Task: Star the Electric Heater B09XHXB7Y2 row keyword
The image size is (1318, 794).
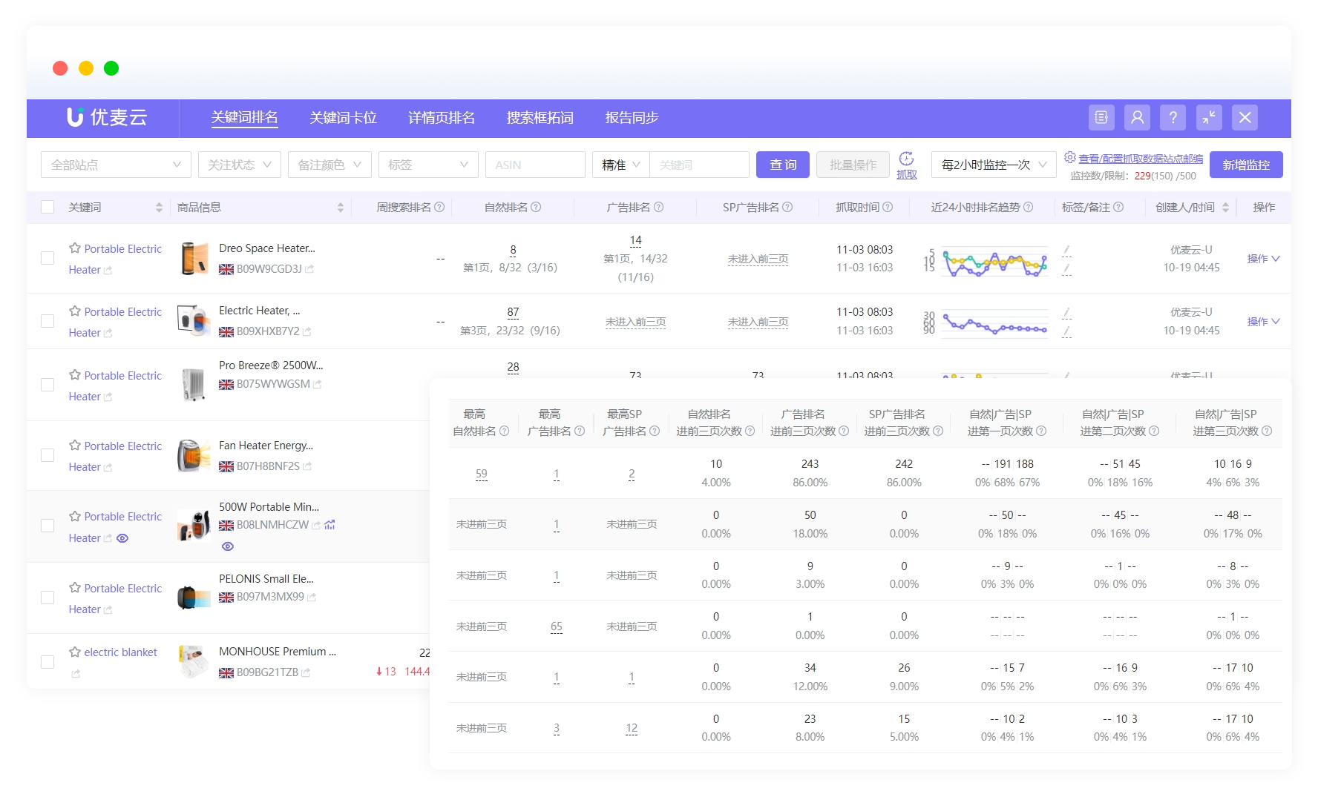Action: (75, 311)
